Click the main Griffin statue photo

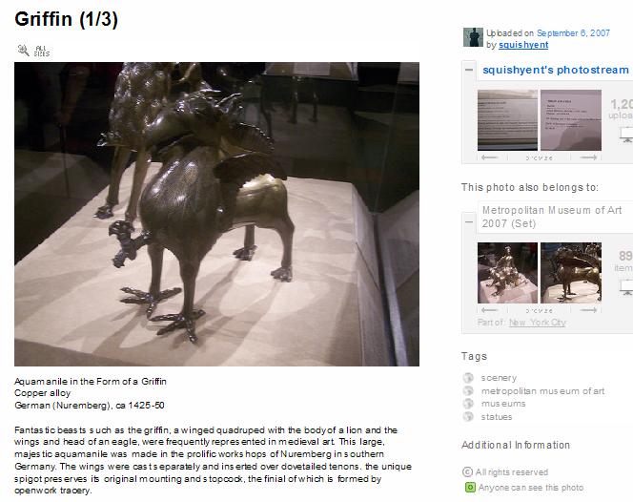[x=216, y=214]
